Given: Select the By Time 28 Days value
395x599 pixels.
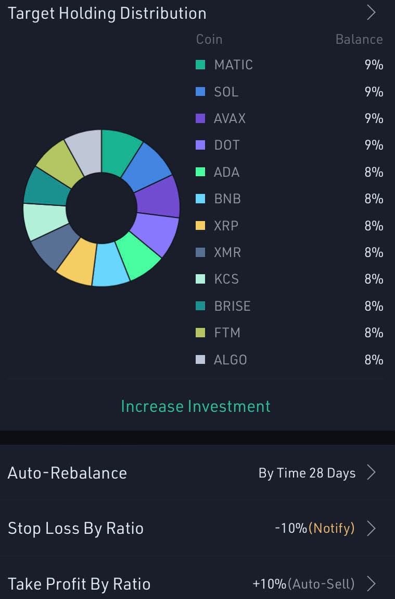Looking at the screenshot, I should [x=307, y=473].
